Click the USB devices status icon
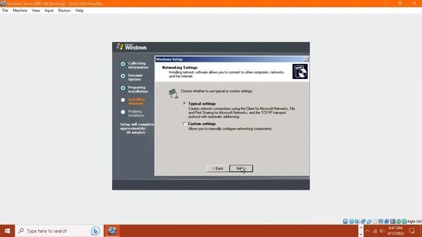422x237 pixels. [x=369, y=221]
